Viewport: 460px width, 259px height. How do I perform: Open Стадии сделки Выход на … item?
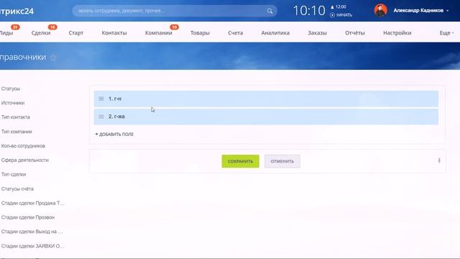pyautogui.click(x=32, y=232)
